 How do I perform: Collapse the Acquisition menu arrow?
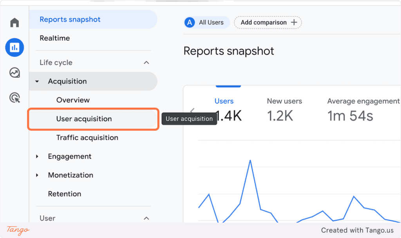click(x=37, y=81)
